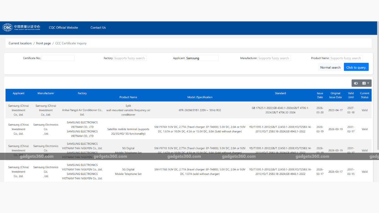Toggle the table card view switch
The height and width of the screenshot is (213, 379).
point(356,83)
